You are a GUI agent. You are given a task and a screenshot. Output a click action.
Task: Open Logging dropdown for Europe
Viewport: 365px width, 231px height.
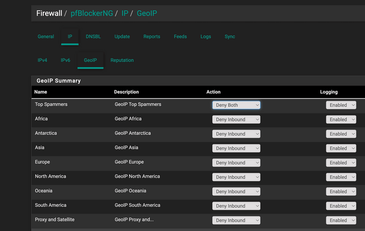tap(341, 163)
